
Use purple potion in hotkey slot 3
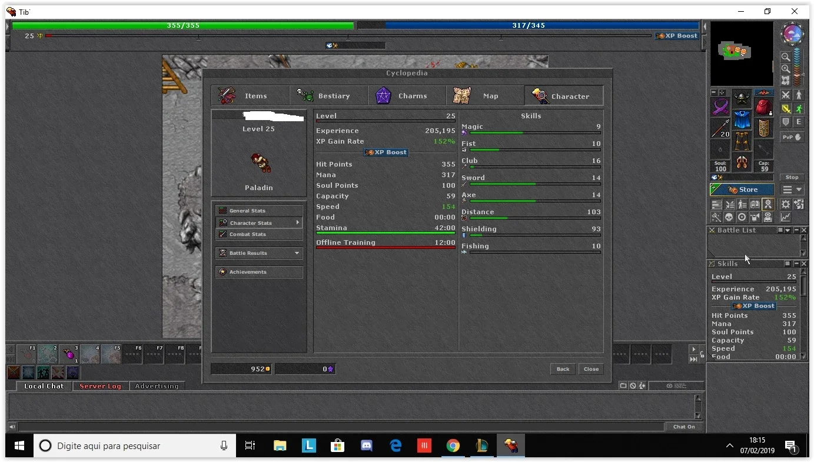click(x=69, y=354)
